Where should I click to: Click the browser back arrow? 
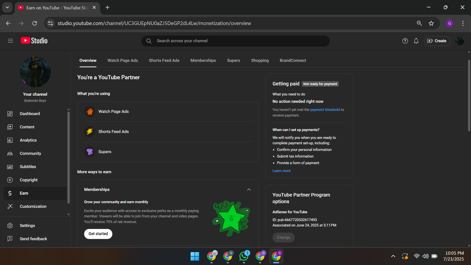pyautogui.click(x=8, y=23)
